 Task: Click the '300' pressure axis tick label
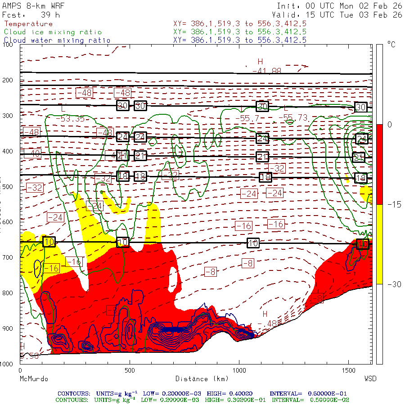tap(8, 116)
